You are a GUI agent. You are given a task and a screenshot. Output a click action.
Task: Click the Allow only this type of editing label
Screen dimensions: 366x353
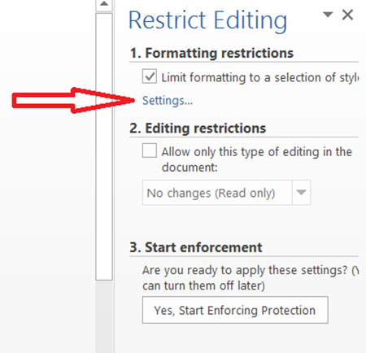pos(256,159)
